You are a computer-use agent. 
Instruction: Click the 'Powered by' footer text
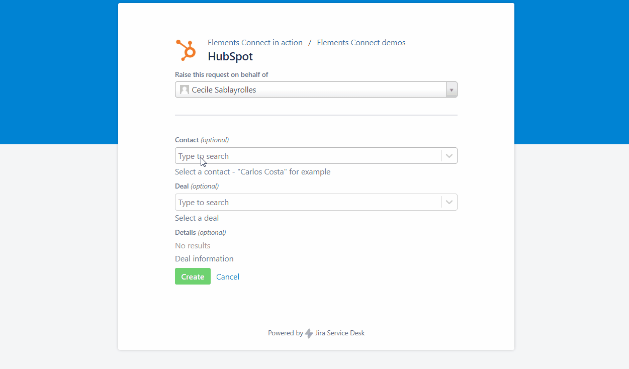click(x=285, y=333)
